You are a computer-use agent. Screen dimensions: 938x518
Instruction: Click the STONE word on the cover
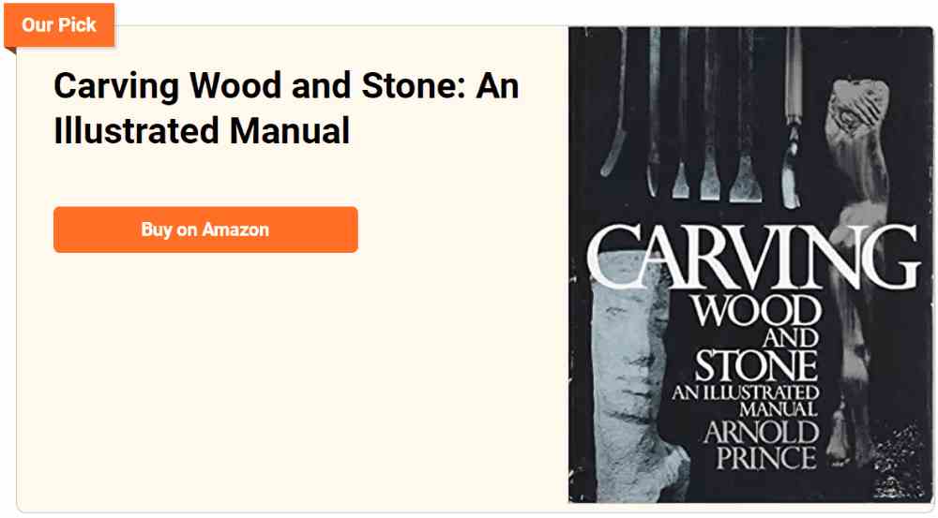(x=756, y=365)
